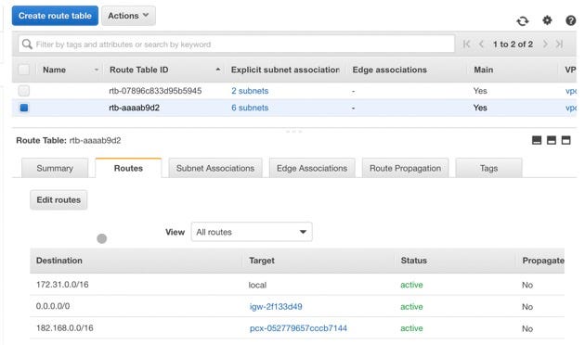Jump to last results page
This screenshot has width=585, height=345.
pyautogui.click(x=559, y=44)
